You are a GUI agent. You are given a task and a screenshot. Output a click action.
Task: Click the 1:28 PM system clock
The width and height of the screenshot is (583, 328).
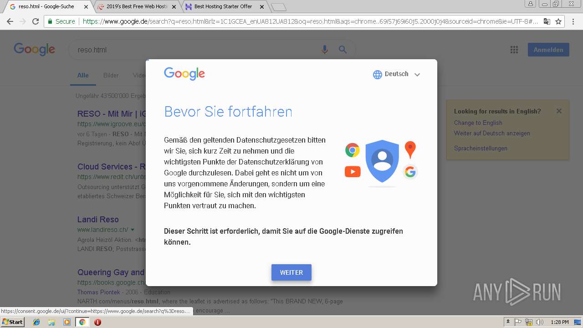(560, 322)
